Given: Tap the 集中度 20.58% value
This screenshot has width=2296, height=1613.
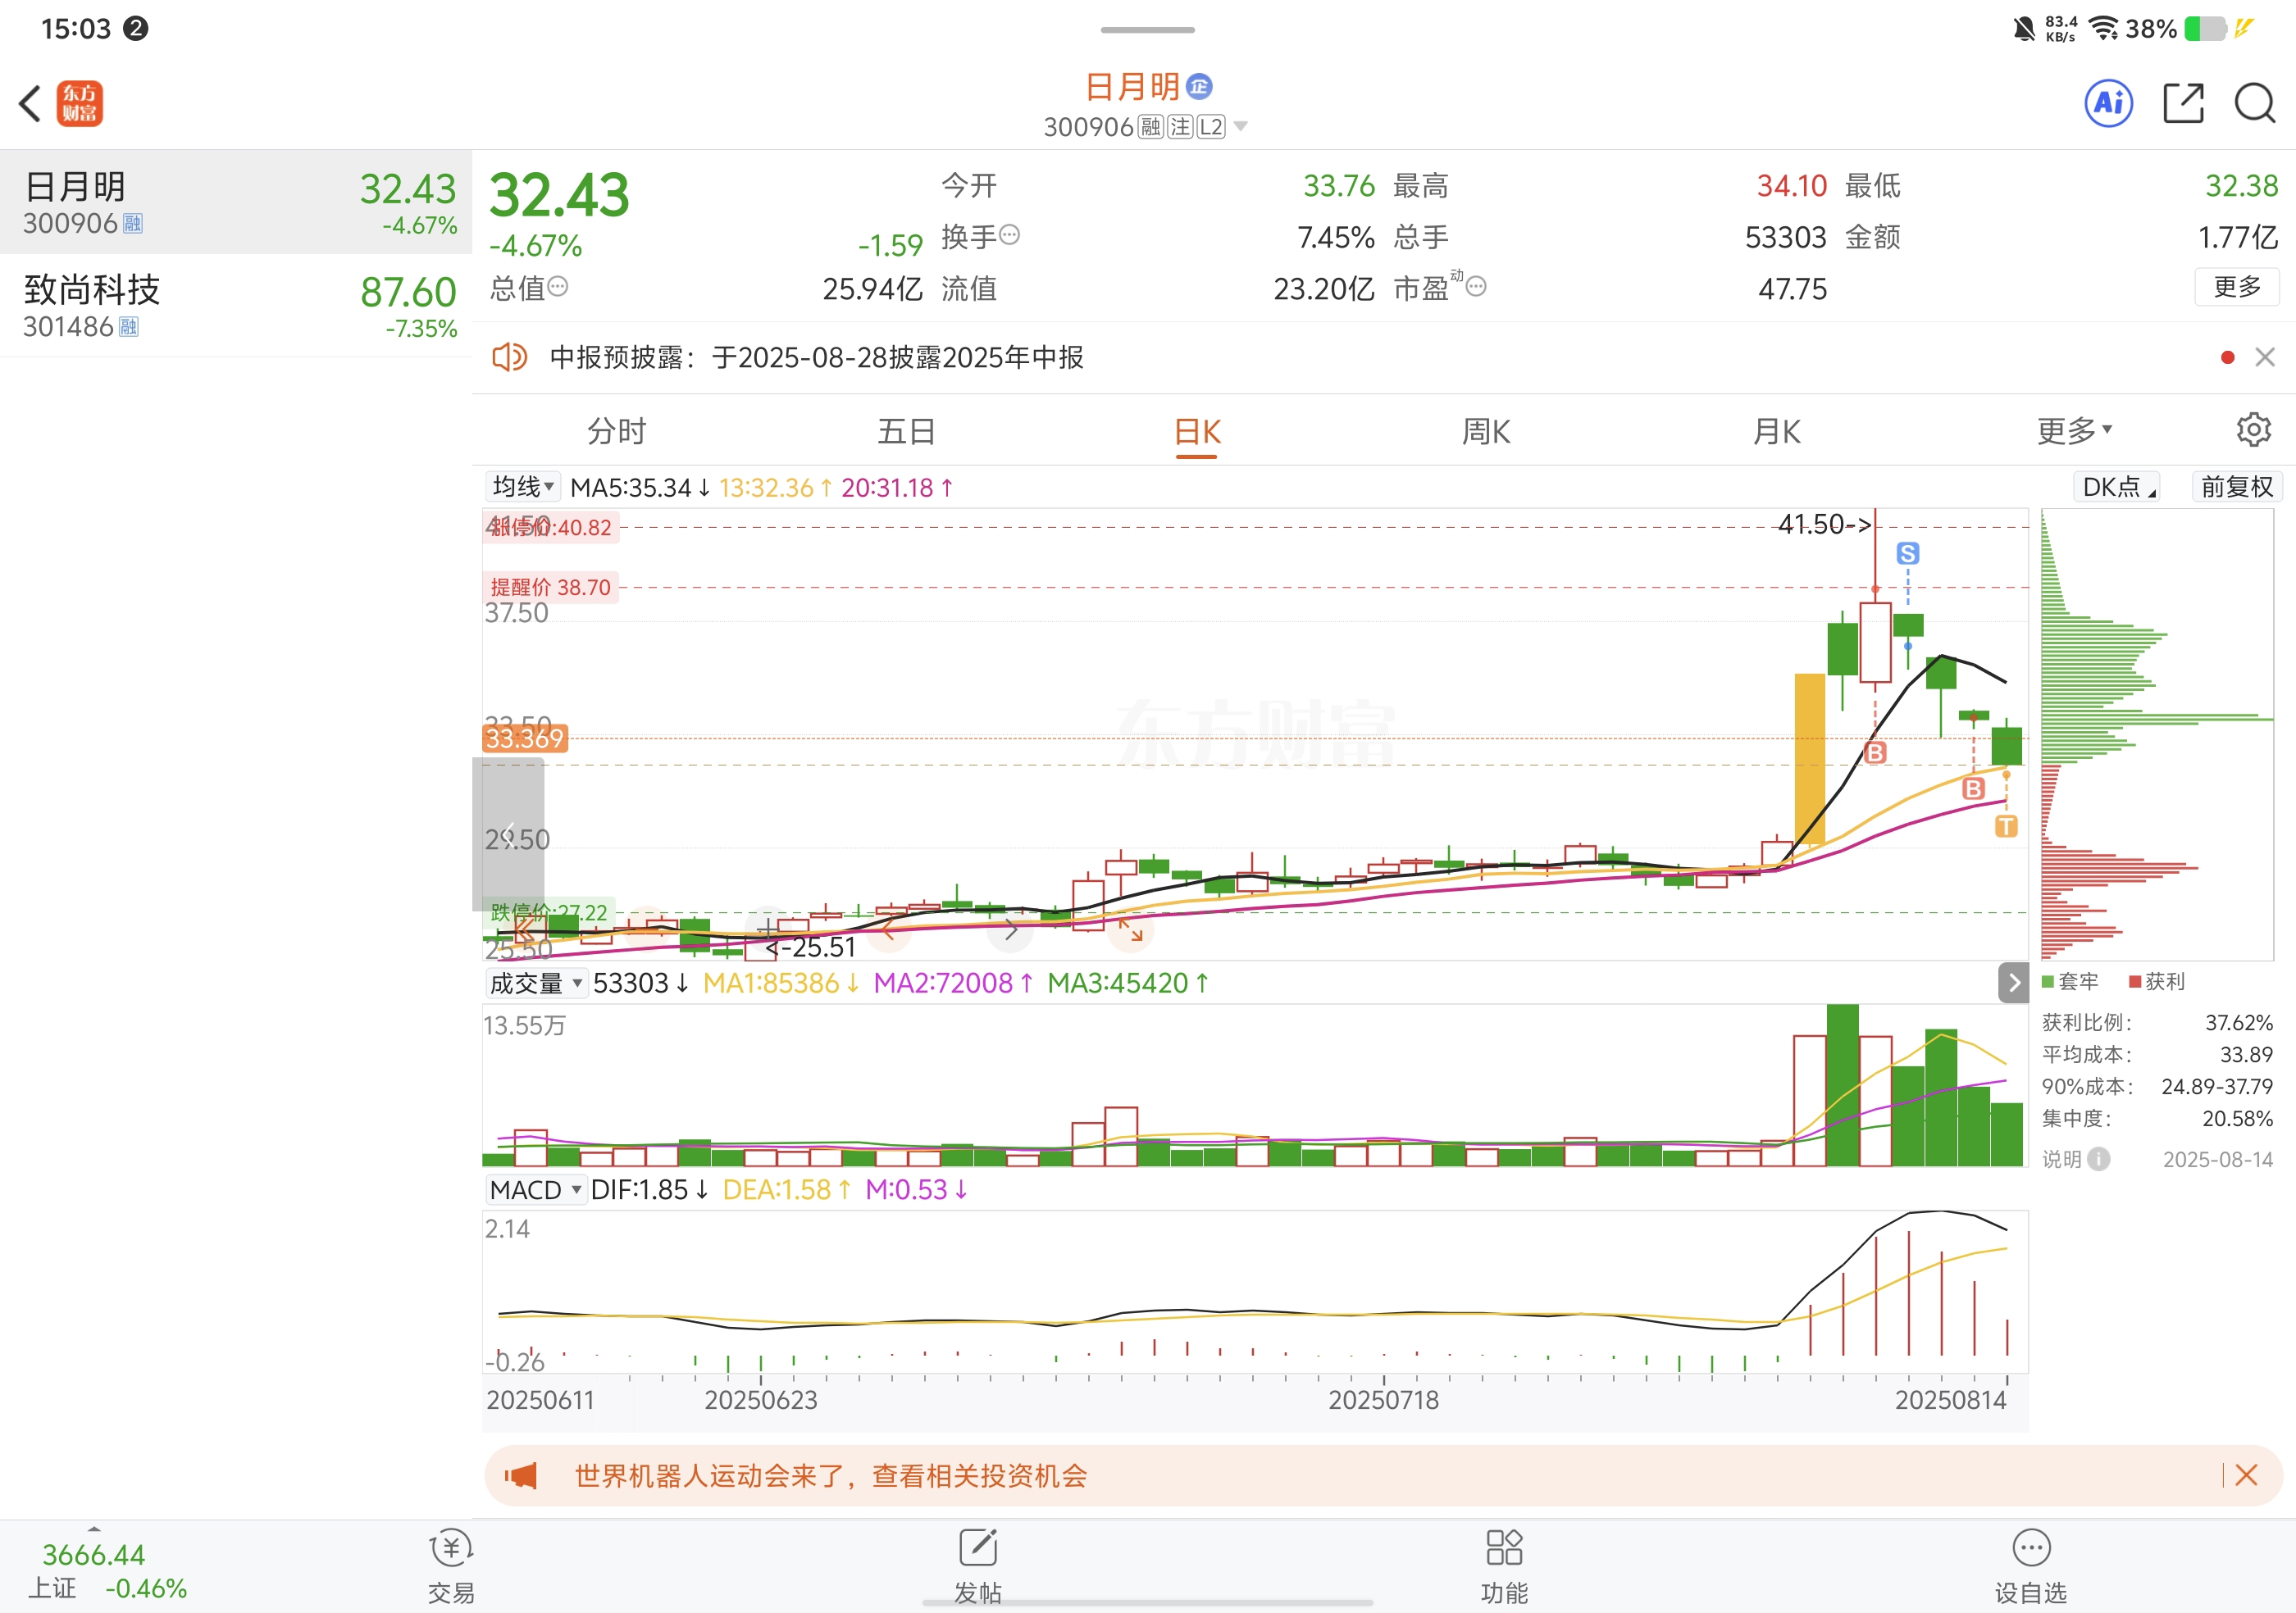Looking at the screenshot, I should point(2238,1118).
